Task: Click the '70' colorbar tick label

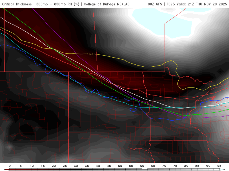Action: coord(164,166)
